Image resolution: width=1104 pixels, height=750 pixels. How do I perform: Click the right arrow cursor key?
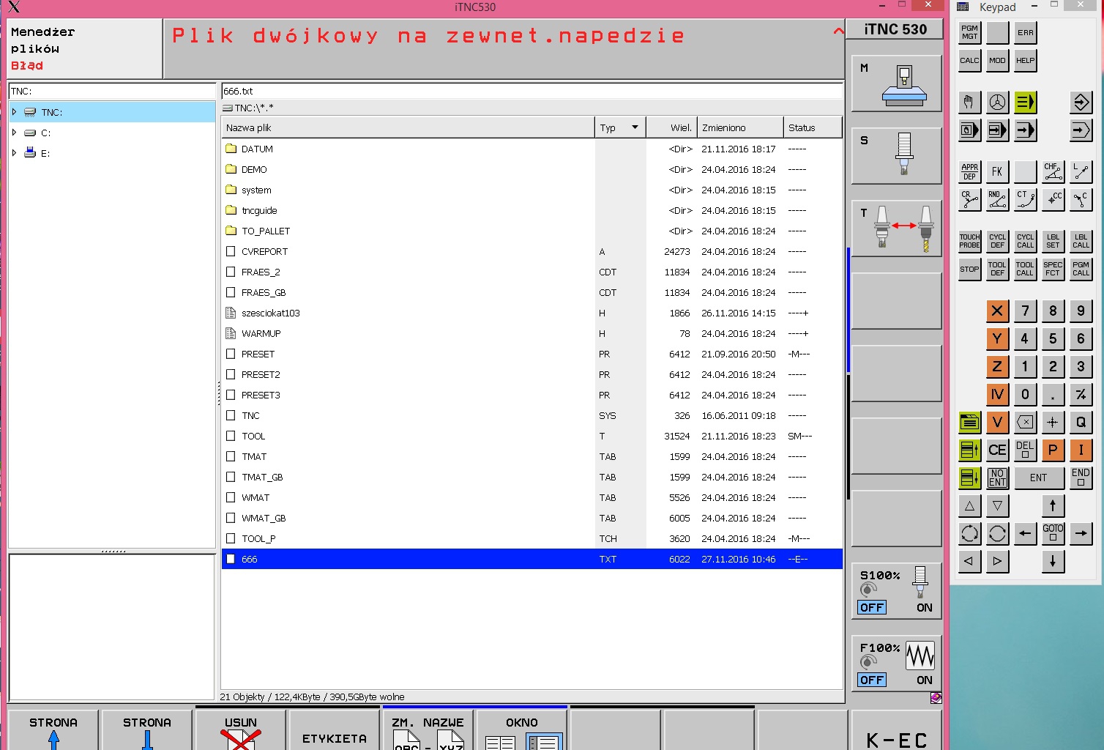tap(1081, 533)
